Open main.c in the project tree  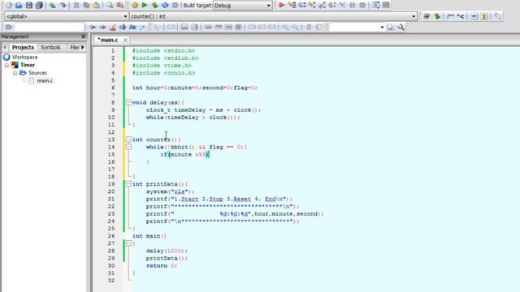(x=45, y=80)
